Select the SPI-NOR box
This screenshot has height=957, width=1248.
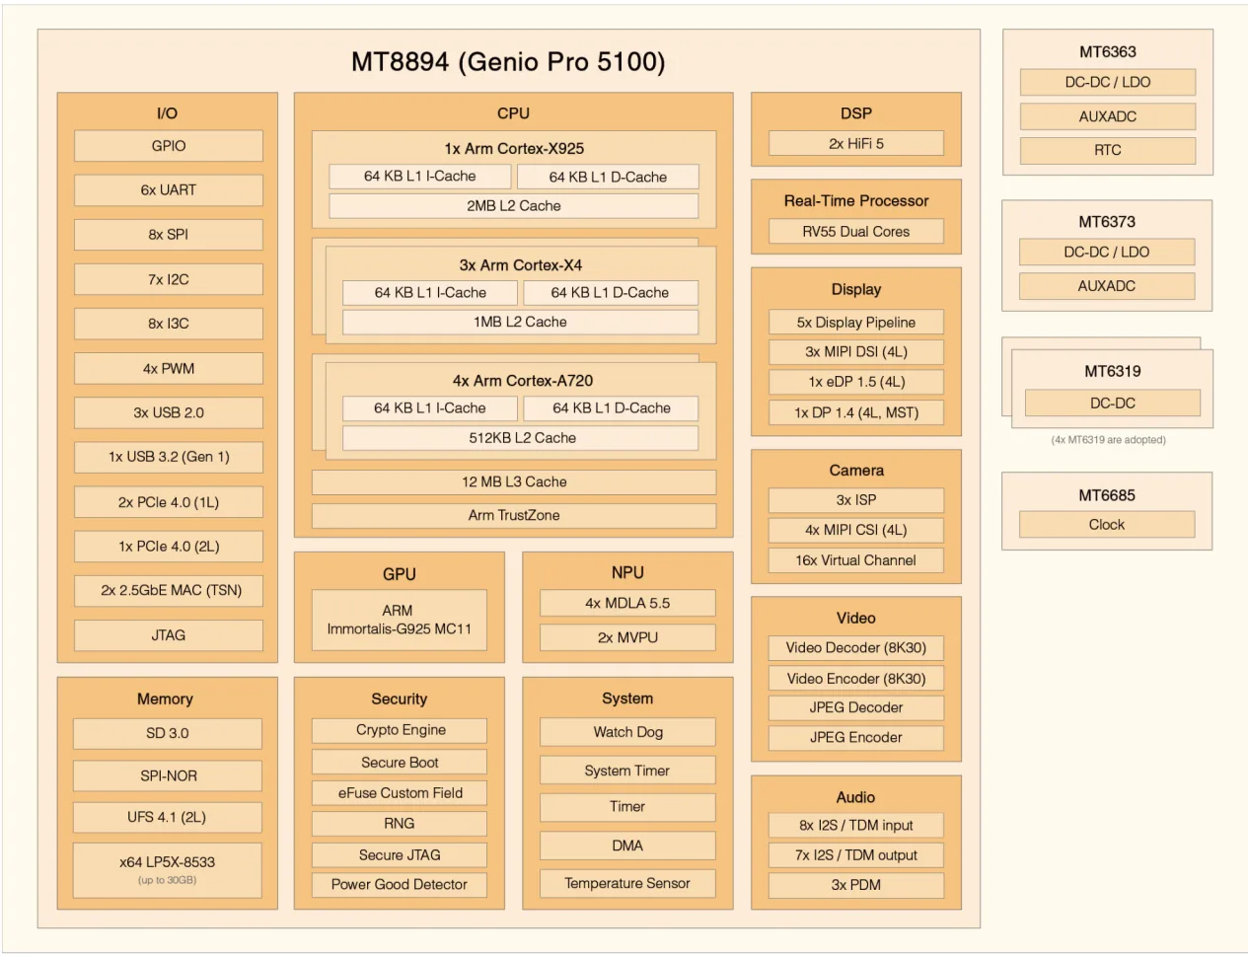pyautogui.click(x=168, y=775)
